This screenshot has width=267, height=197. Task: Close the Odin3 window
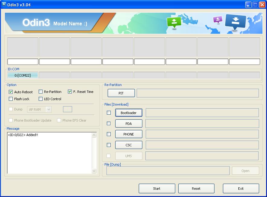tap(262, 5)
